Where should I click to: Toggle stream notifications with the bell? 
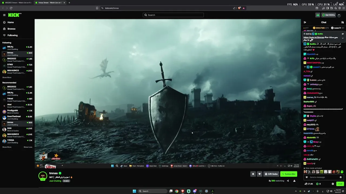point(253,174)
